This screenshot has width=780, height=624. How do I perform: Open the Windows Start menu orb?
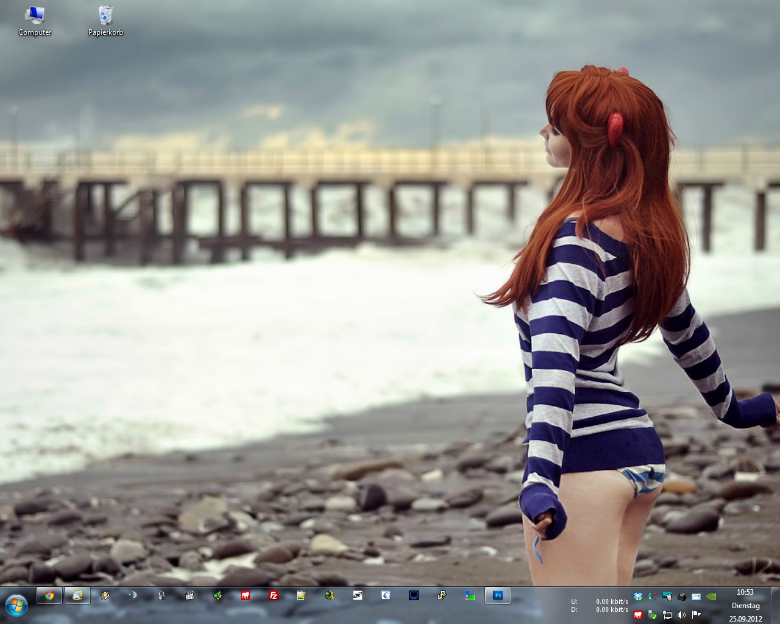point(16,606)
